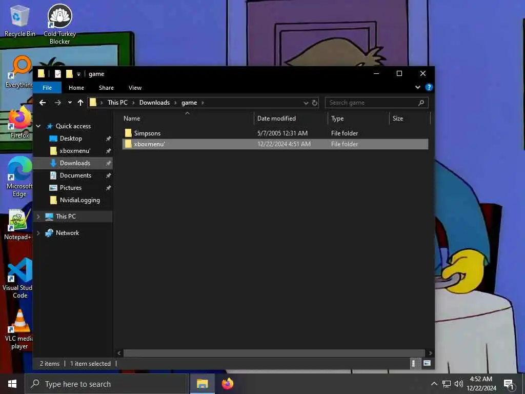Select Network in navigation pane
This screenshot has width=525, height=394.
pyautogui.click(x=67, y=233)
